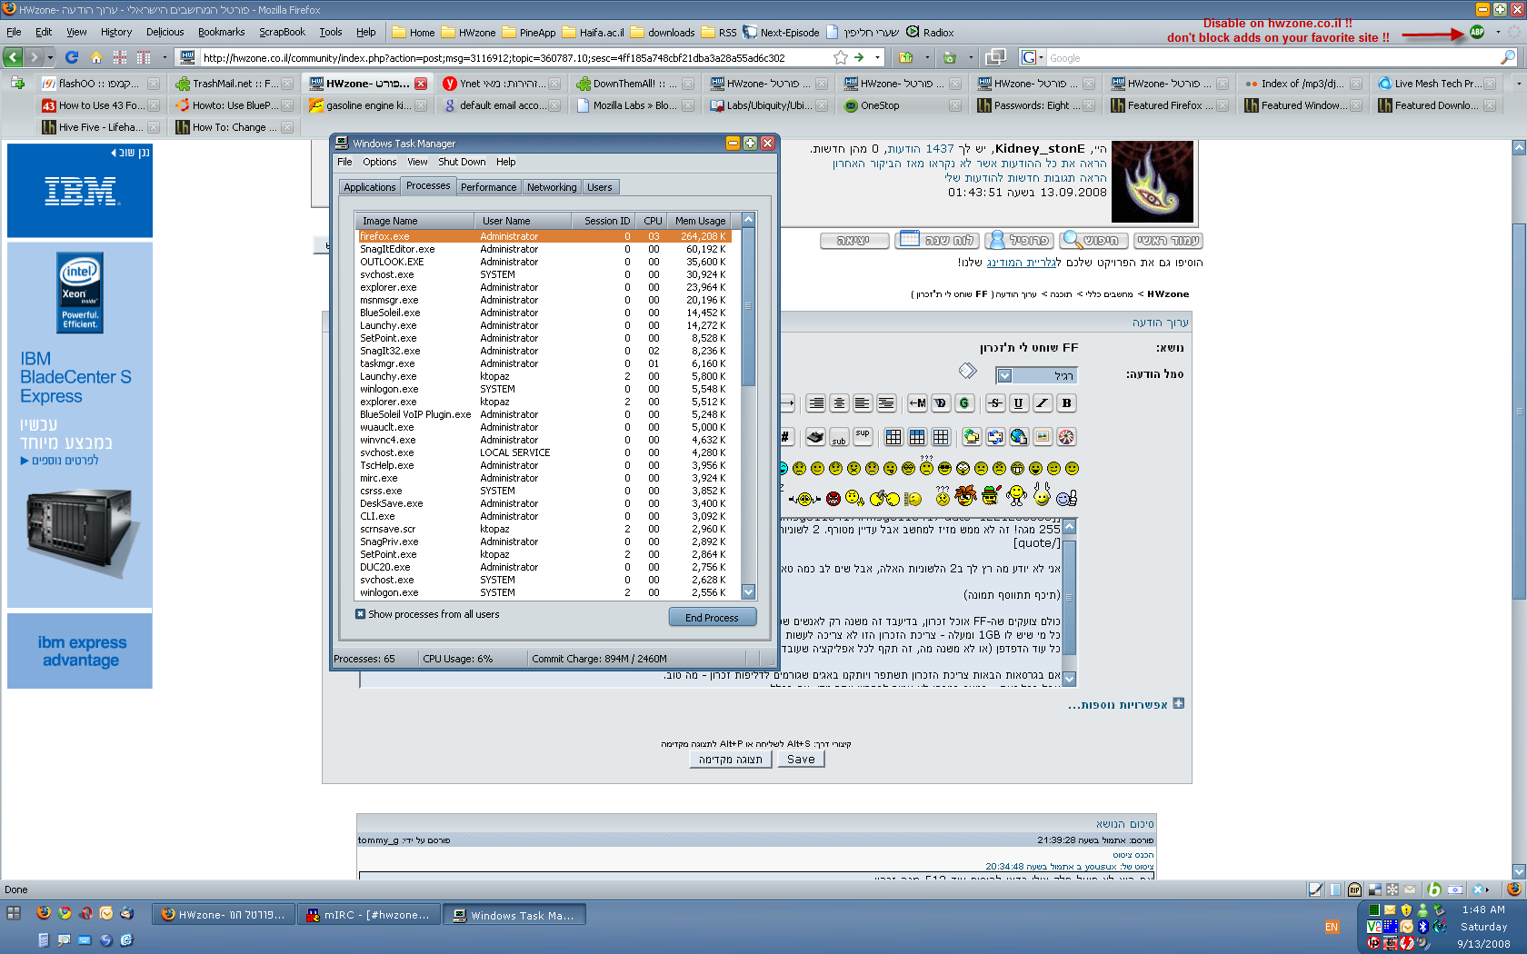Open the message icon dropdown

coord(1004,375)
